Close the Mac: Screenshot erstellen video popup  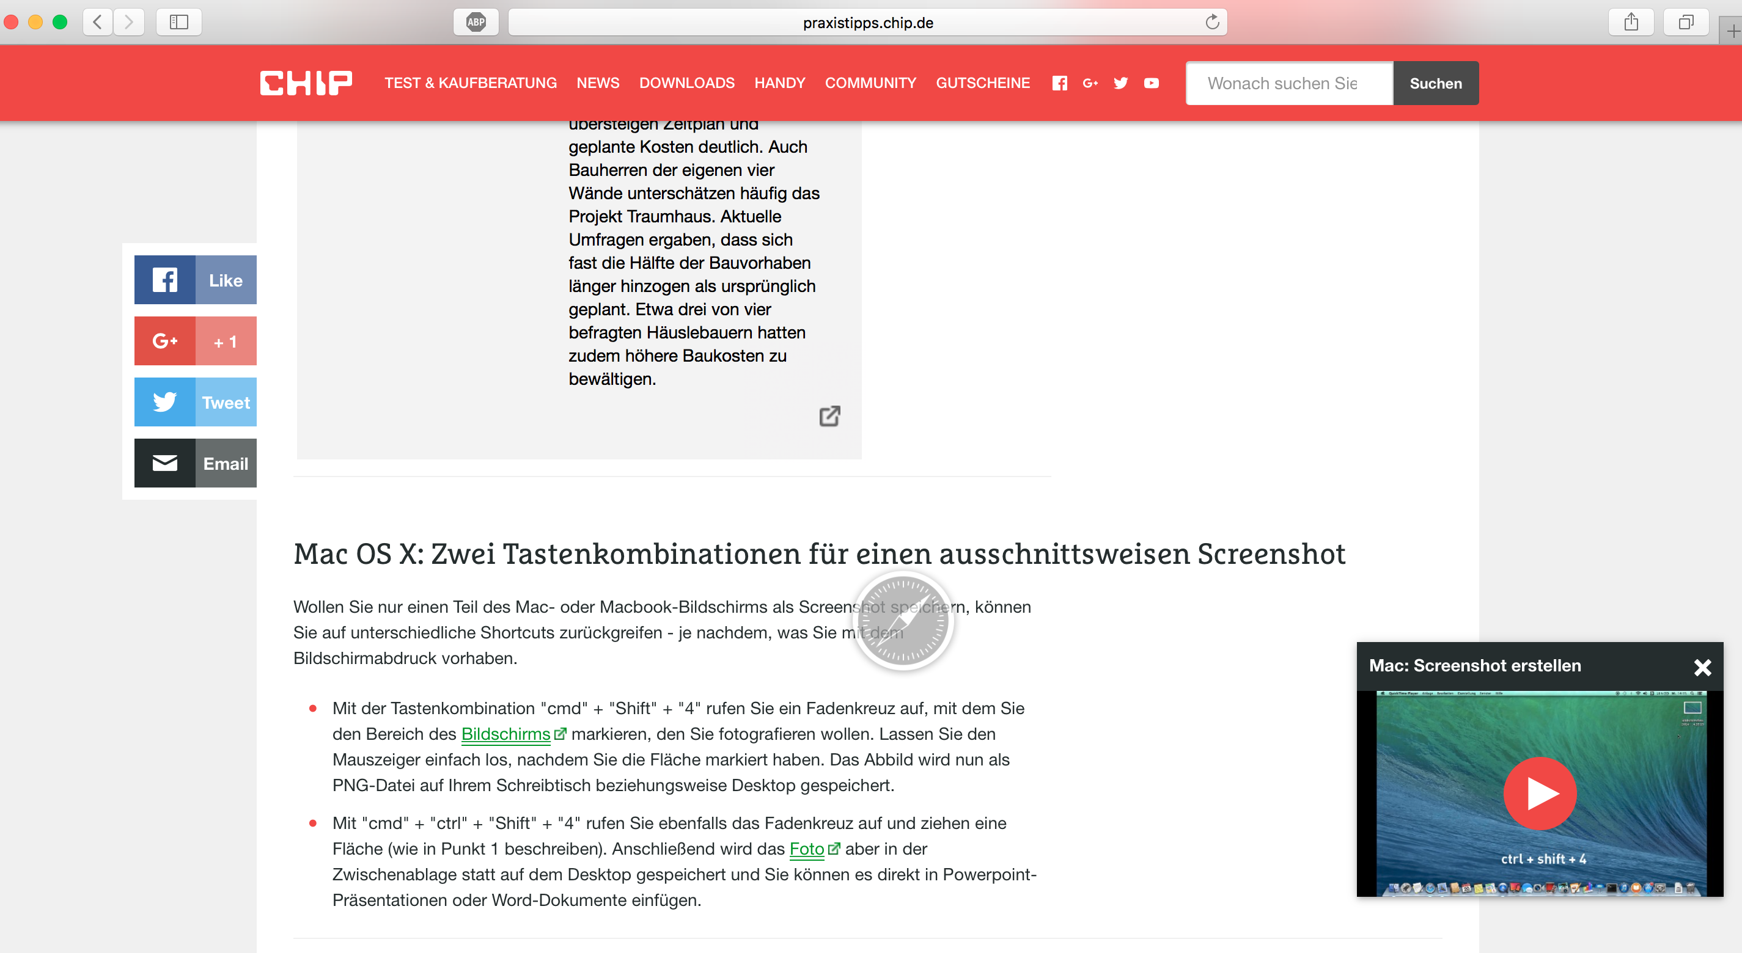1702,667
